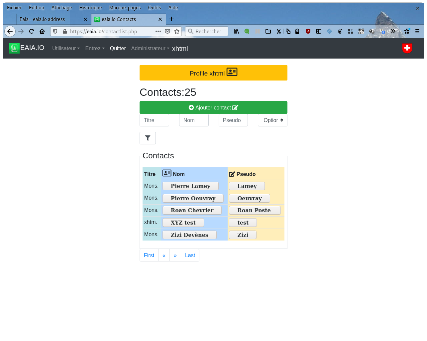
Task: Go to the Last page link
Action: [190, 255]
